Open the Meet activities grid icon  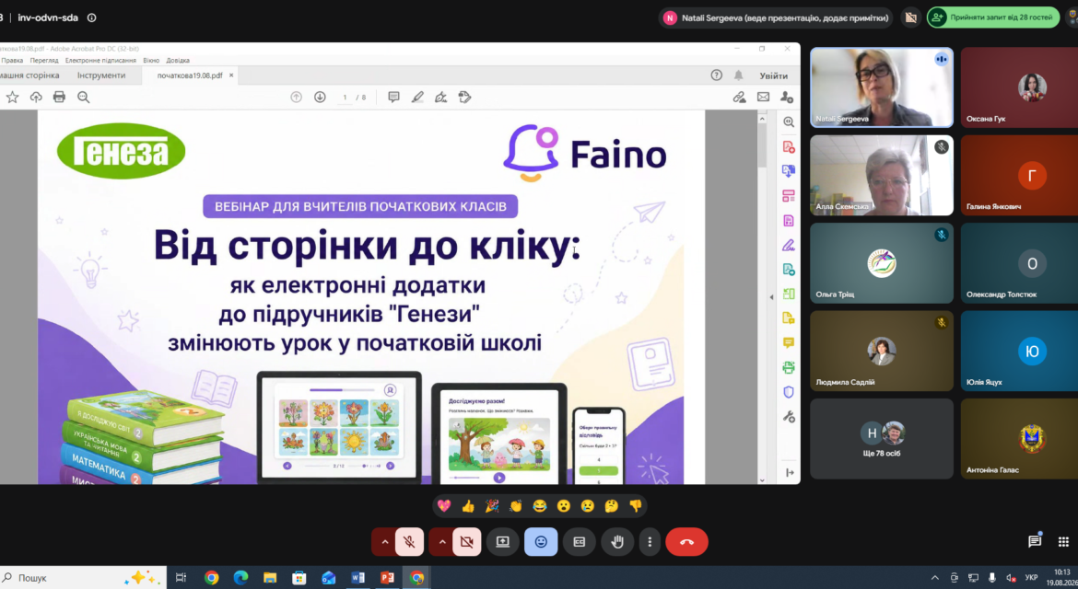click(1063, 542)
